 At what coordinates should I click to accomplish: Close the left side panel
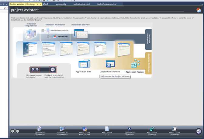pos(6,4)
